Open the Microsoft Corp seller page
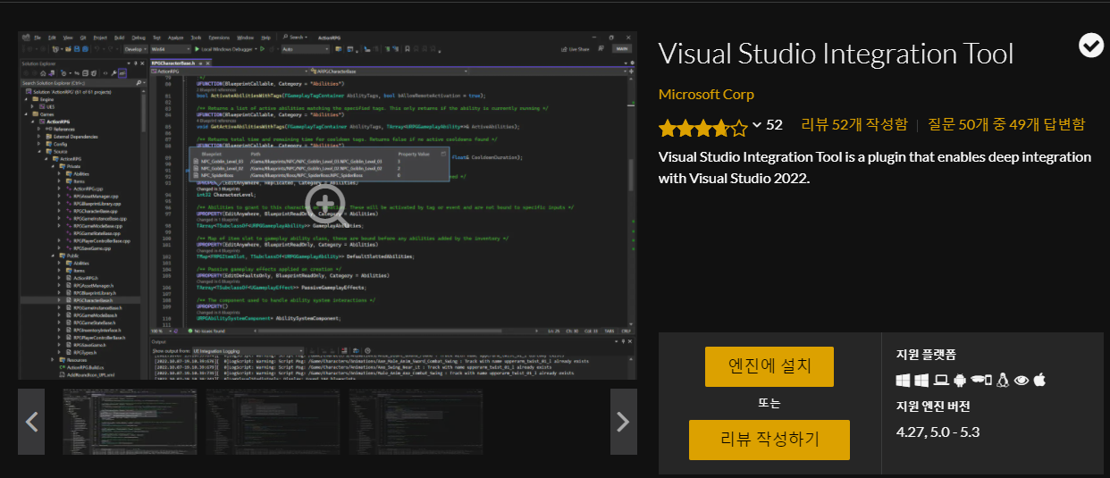 coord(706,94)
